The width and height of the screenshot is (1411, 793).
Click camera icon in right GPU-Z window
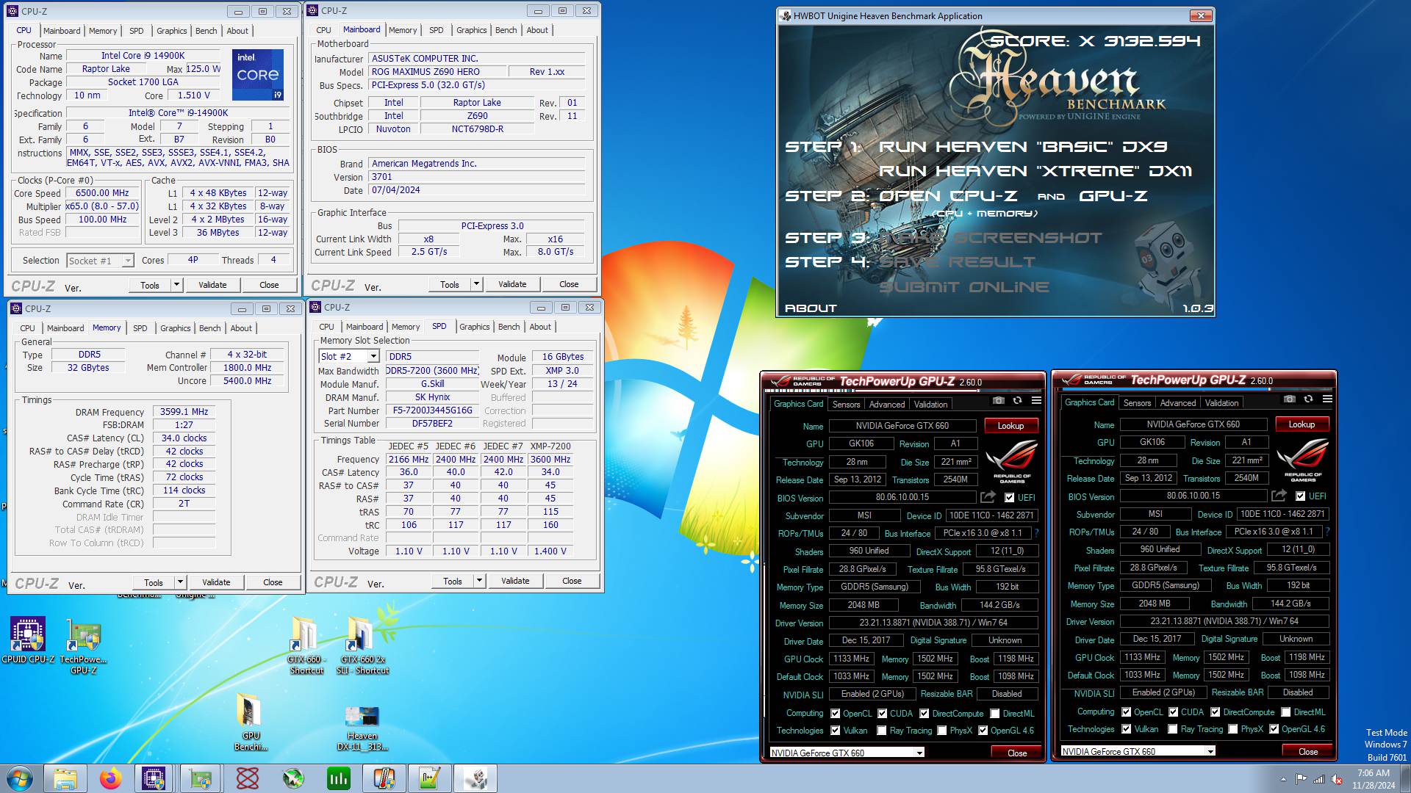click(x=1289, y=399)
